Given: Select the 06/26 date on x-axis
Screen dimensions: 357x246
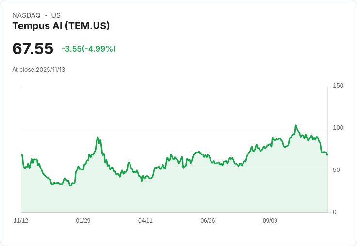Looking at the screenshot, I should click(x=208, y=221).
